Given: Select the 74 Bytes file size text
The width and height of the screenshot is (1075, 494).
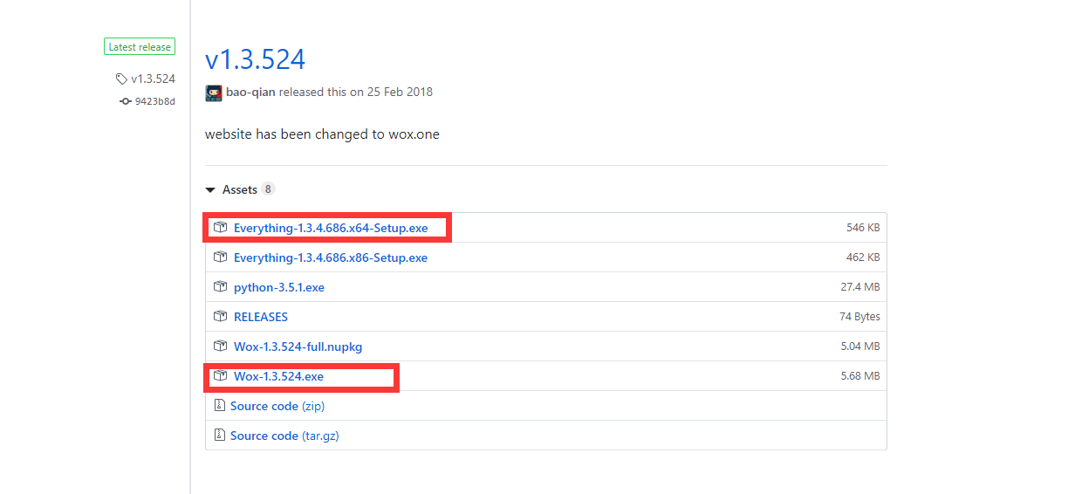Looking at the screenshot, I should pyautogui.click(x=859, y=317).
